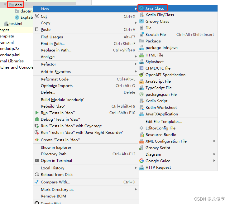Image resolution: width=230 pixels, height=204 pixels.
Task: Click the TypeScript File icon
Action: pyautogui.click(x=141, y=88)
